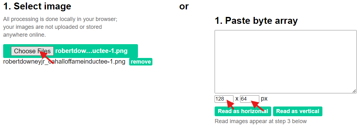Remove the uploaded robertdowneyjr image file
362x130 pixels.
(x=140, y=62)
